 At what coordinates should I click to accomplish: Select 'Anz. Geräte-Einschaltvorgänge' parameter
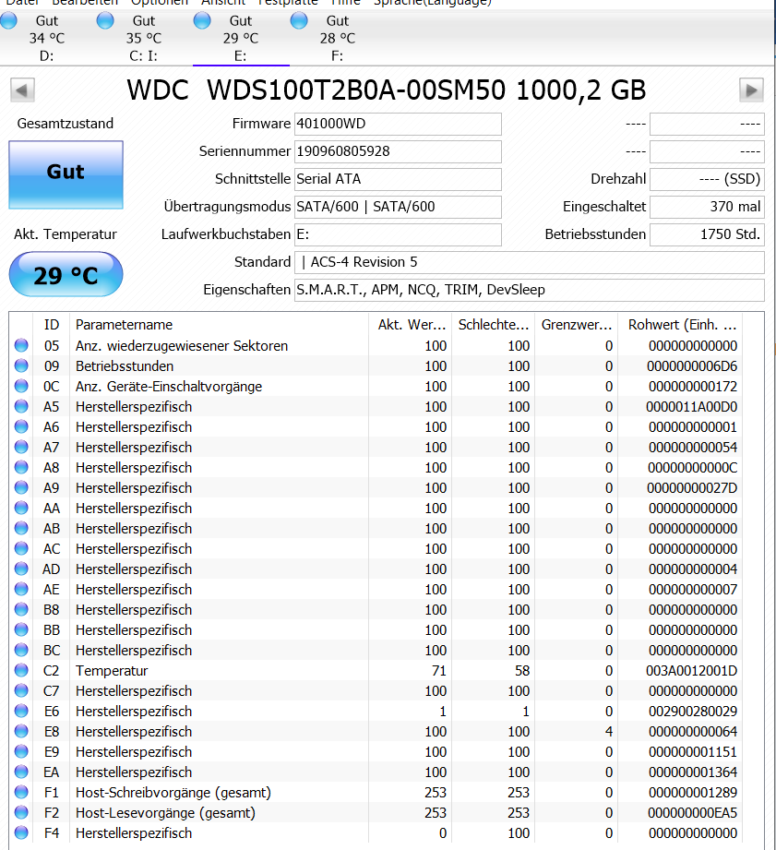pos(169,387)
